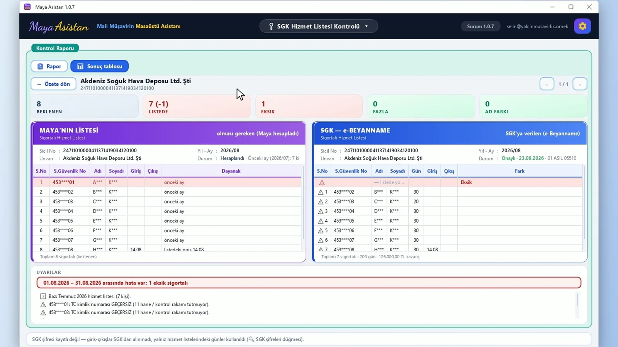
Task: Click the Eksik cell in SGK table
Action: (x=520, y=182)
